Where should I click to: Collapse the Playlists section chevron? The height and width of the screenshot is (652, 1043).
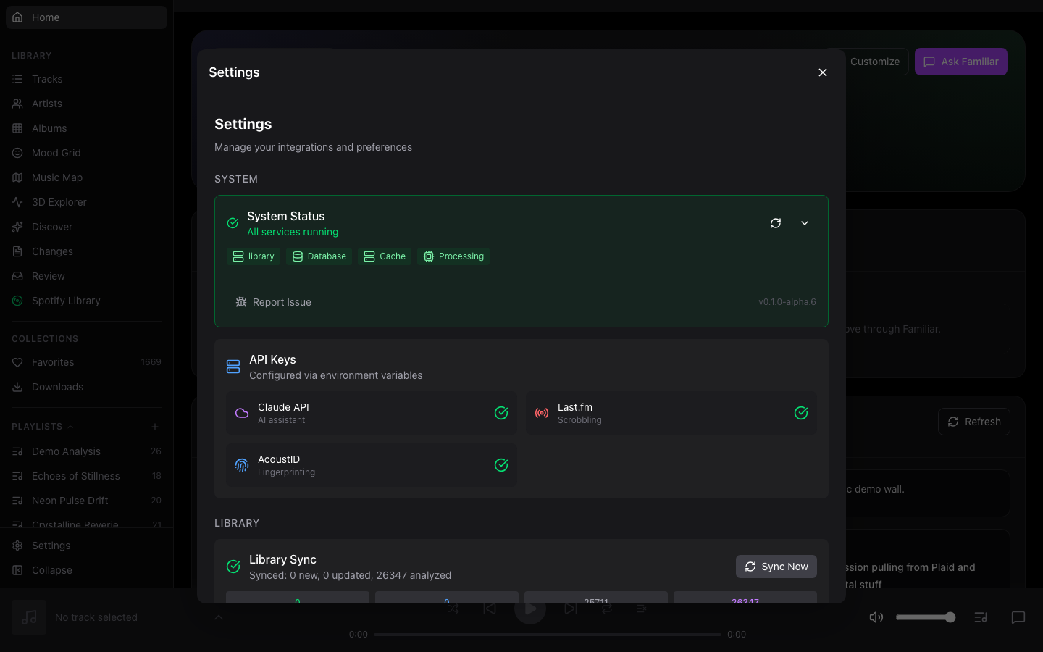pos(70,427)
